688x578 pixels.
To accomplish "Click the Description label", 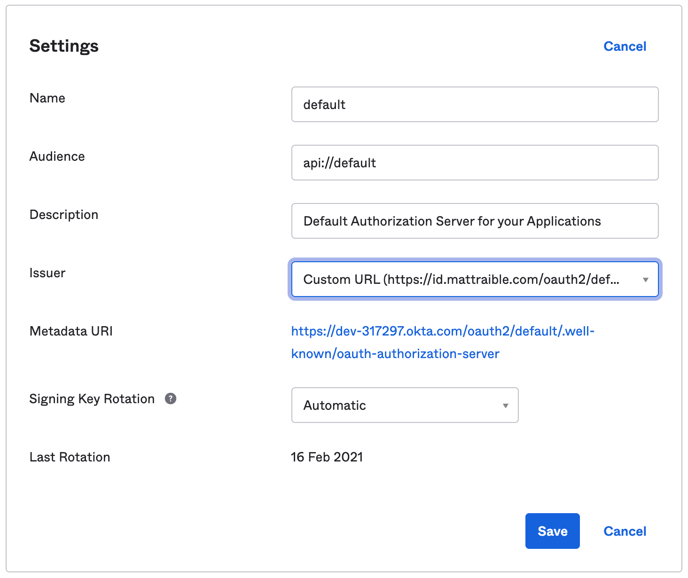I will pyautogui.click(x=64, y=214).
